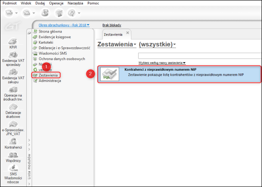Image resolution: width=262 pixels, height=187 pixels.
Task: Open the (wszystkie) filter dropdown
Action: [x=157, y=45]
